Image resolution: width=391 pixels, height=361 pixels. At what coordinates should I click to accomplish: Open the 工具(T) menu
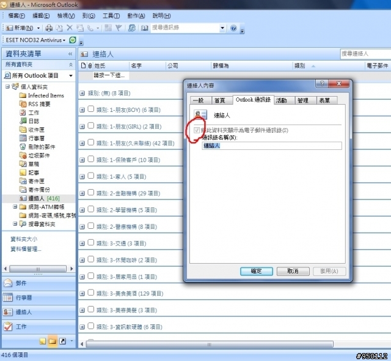tap(111, 16)
